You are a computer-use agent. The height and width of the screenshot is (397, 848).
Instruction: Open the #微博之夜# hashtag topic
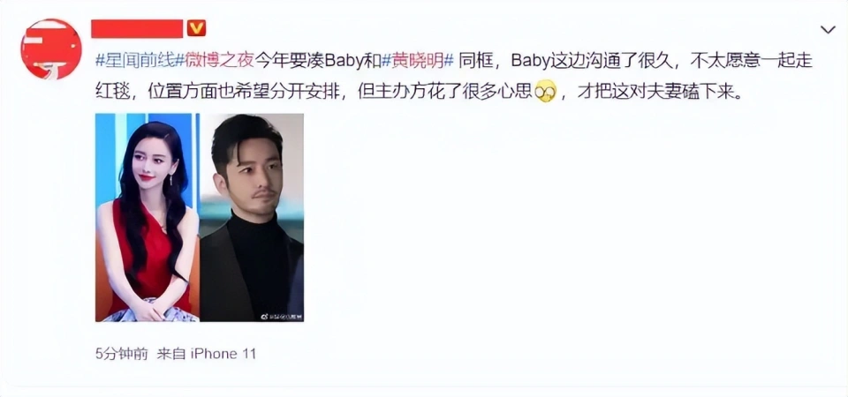point(216,60)
